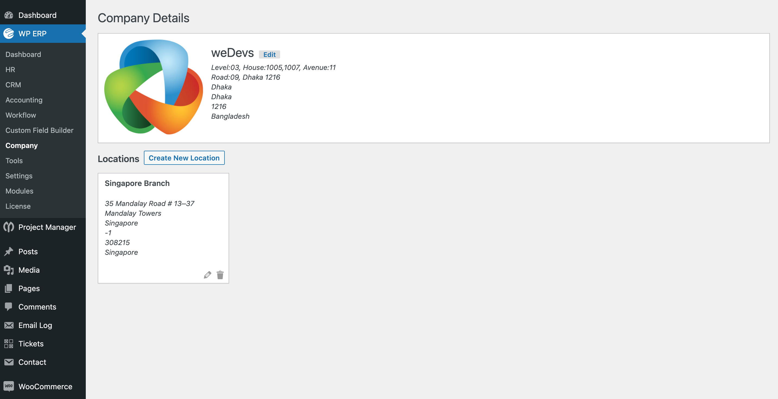Click Edit button next to weDevs

pyautogui.click(x=270, y=54)
